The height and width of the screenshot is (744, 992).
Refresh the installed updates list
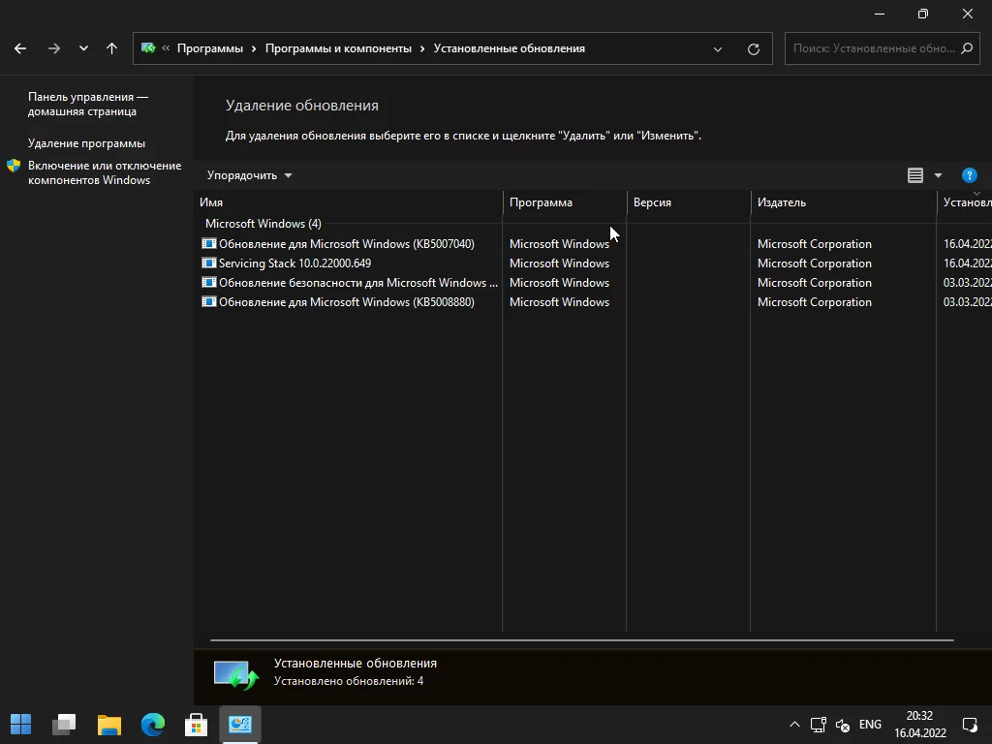click(x=754, y=48)
